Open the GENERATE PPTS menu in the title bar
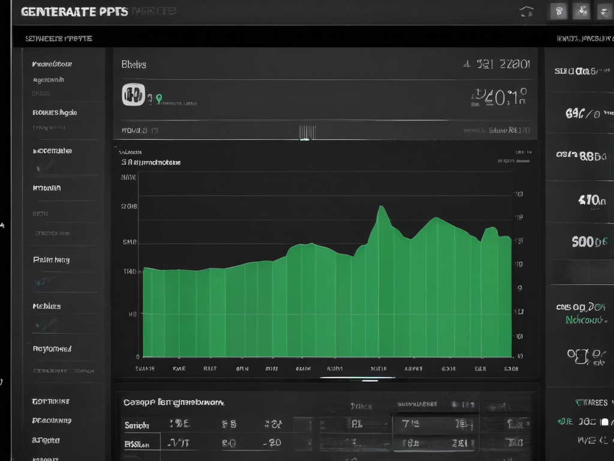The image size is (614, 461). tap(74, 12)
